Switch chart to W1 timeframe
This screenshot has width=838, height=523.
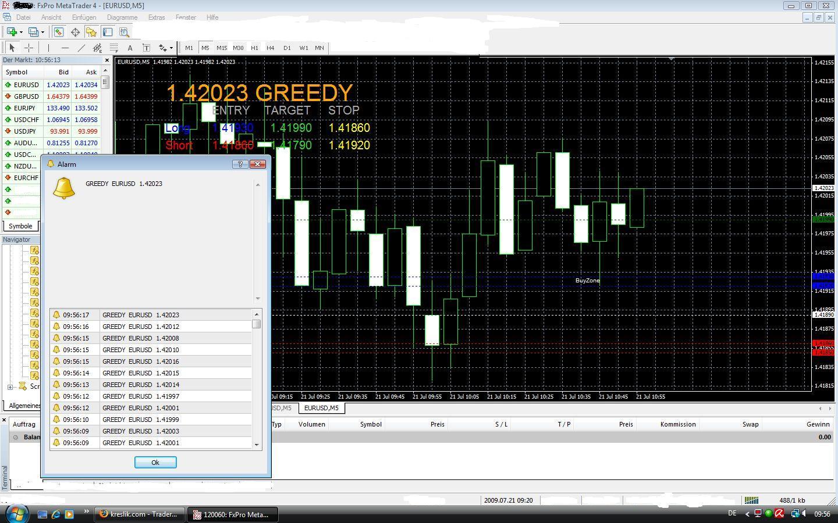point(304,48)
